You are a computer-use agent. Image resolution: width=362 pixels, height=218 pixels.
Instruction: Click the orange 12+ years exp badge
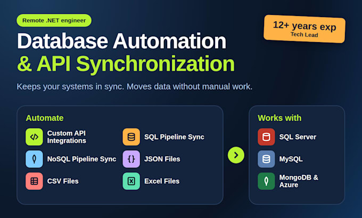click(x=305, y=29)
